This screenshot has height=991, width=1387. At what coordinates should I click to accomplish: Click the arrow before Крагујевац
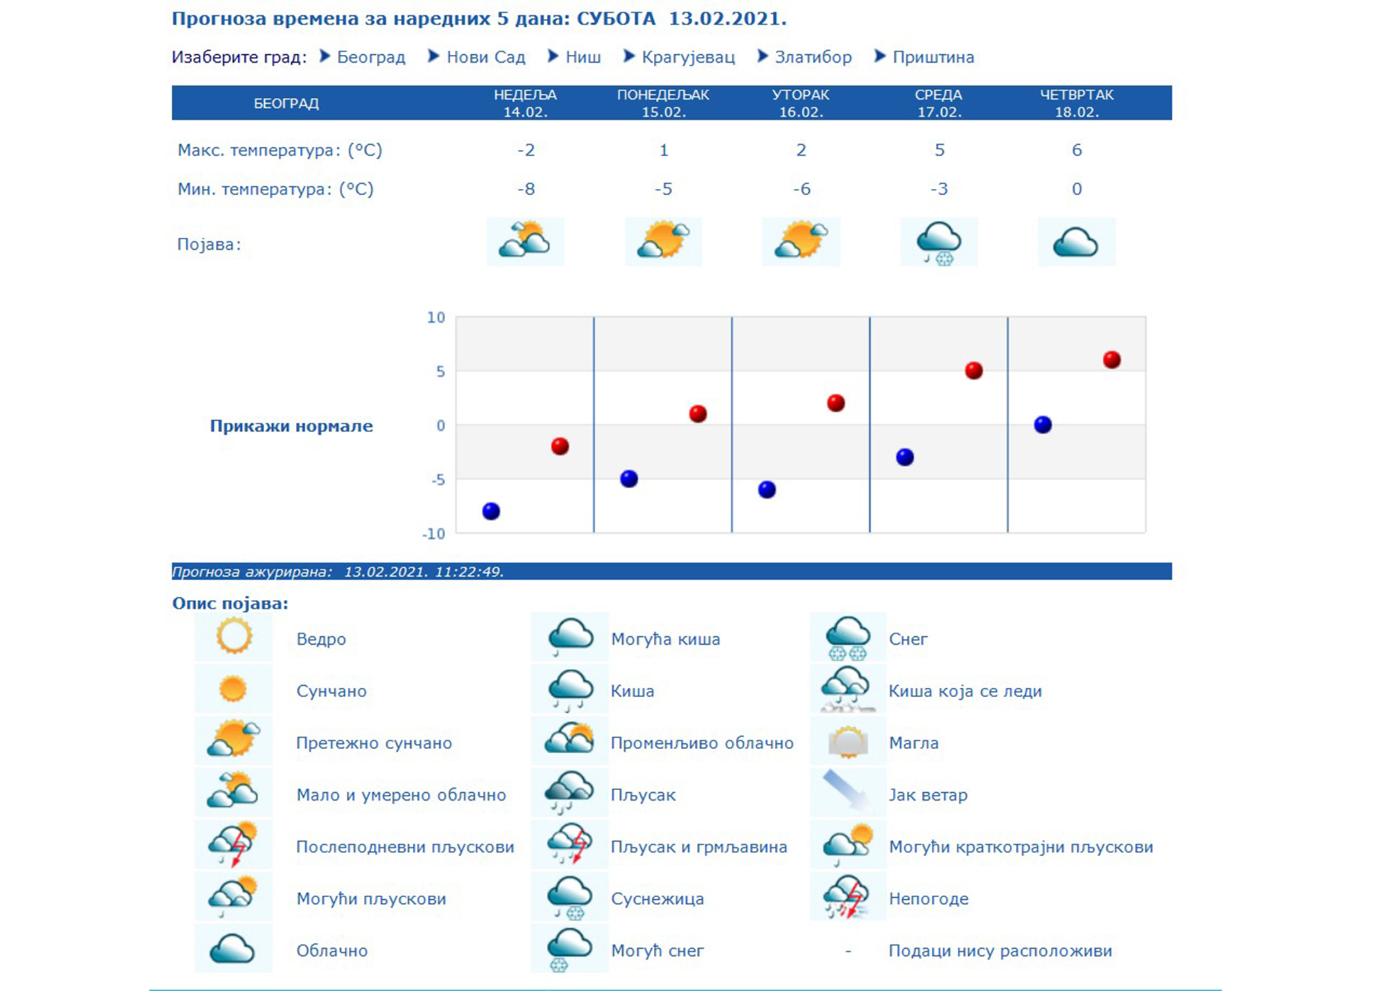(629, 56)
